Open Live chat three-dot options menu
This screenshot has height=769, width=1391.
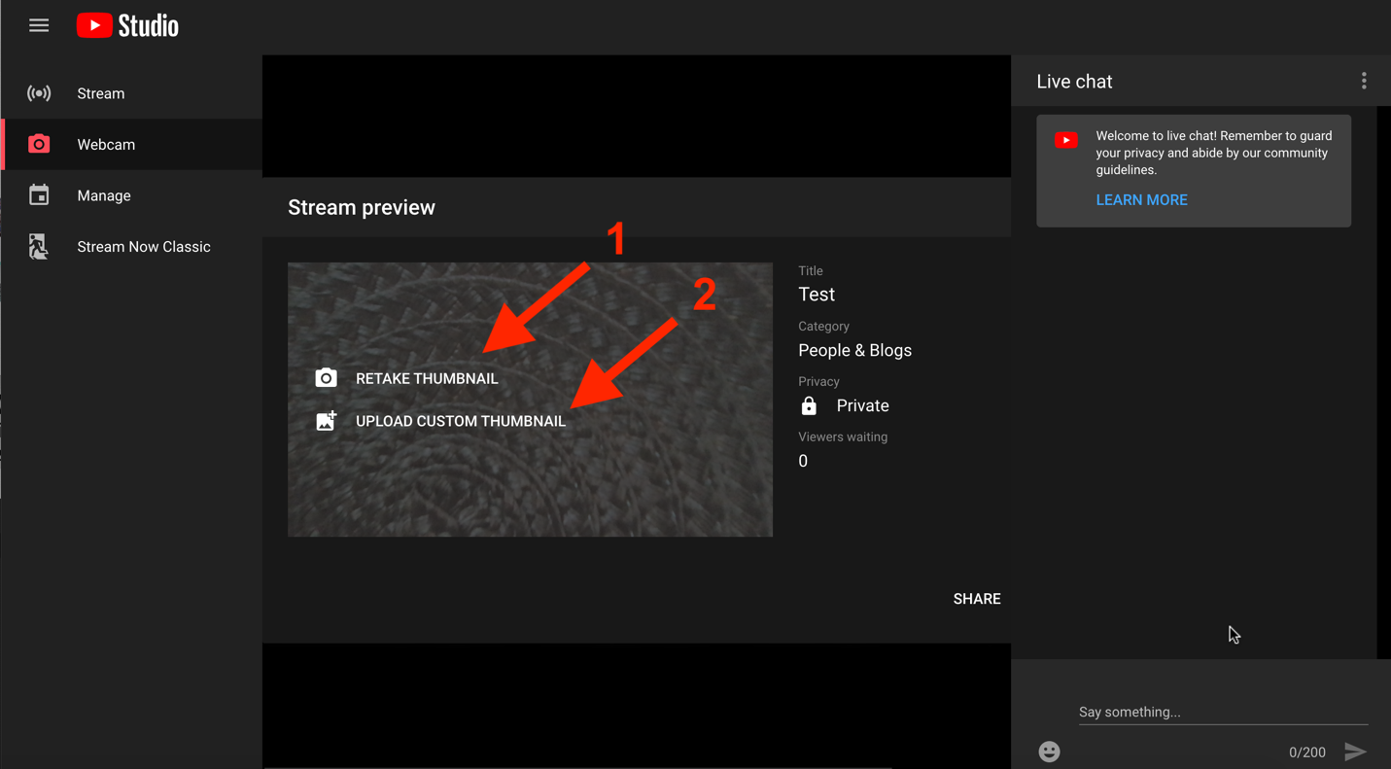pyautogui.click(x=1364, y=81)
